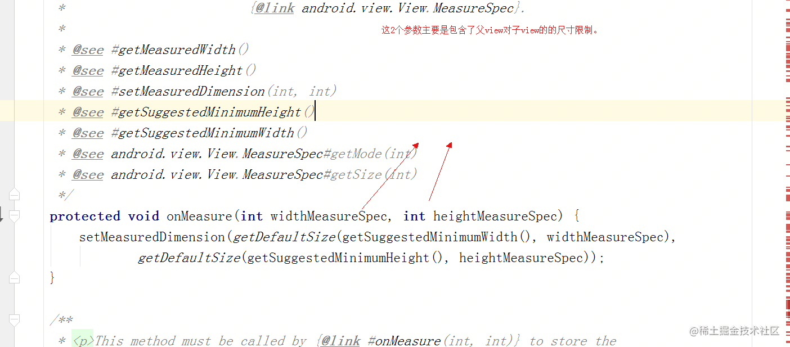The height and width of the screenshot is (347, 790).
Task: Open the {@link android.view.View.MeasureSpec} reference in the comment
Action: pyautogui.click(x=388, y=8)
